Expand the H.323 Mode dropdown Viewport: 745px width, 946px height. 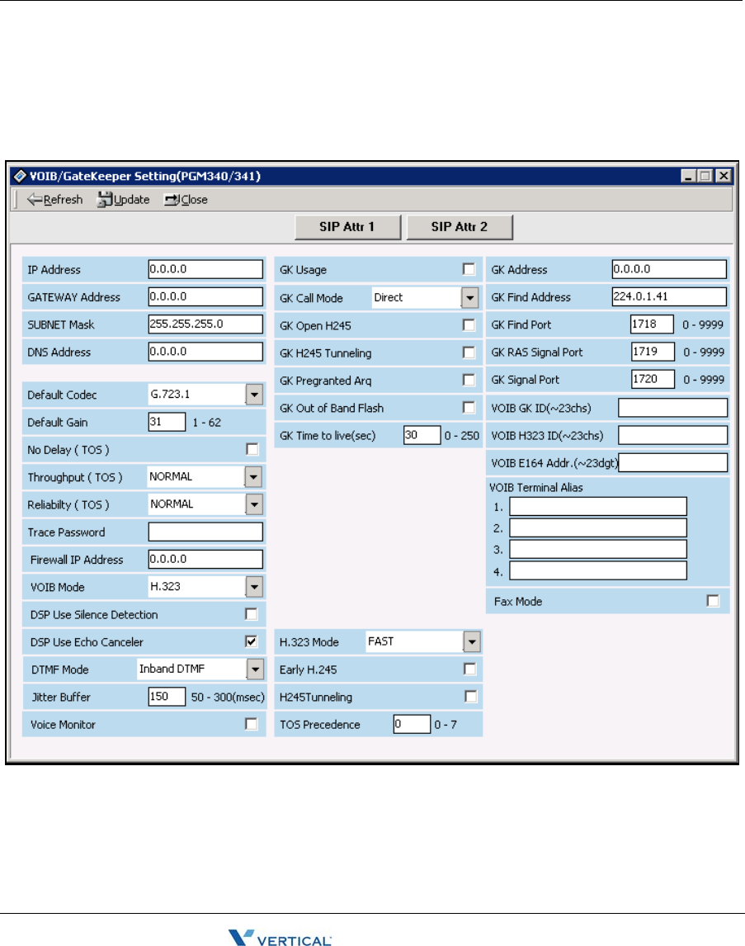click(x=472, y=641)
